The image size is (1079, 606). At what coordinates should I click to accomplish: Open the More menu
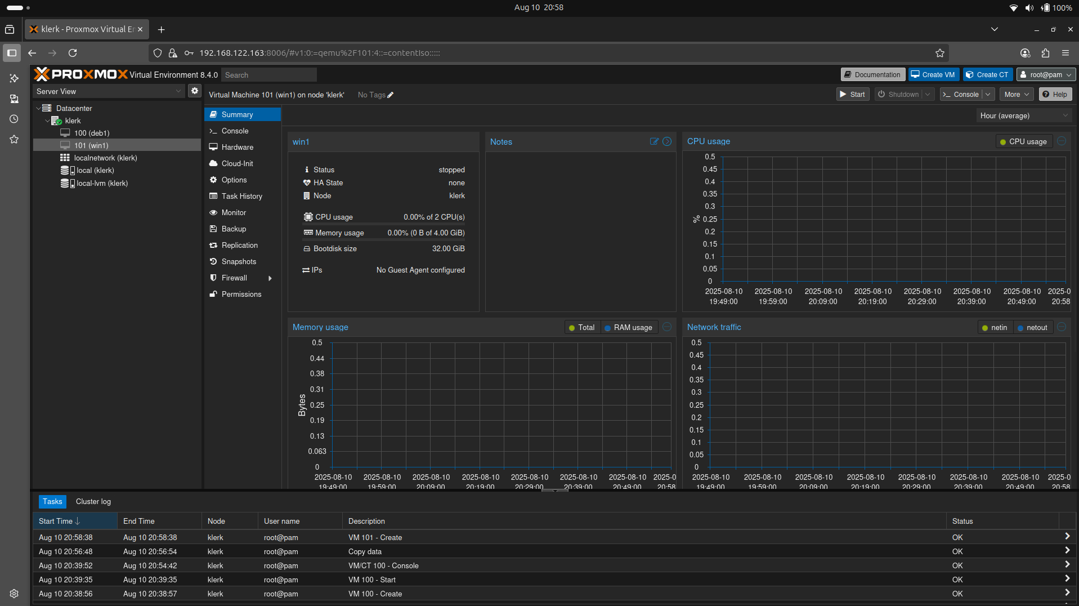coord(1015,94)
